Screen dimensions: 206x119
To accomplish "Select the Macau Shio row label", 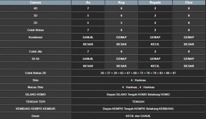I will point(35,87).
